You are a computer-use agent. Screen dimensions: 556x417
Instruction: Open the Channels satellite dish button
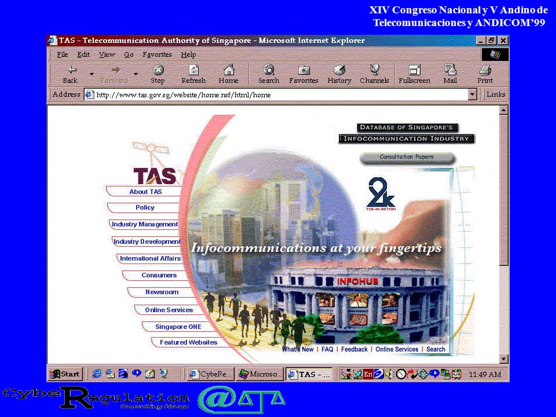[374, 74]
